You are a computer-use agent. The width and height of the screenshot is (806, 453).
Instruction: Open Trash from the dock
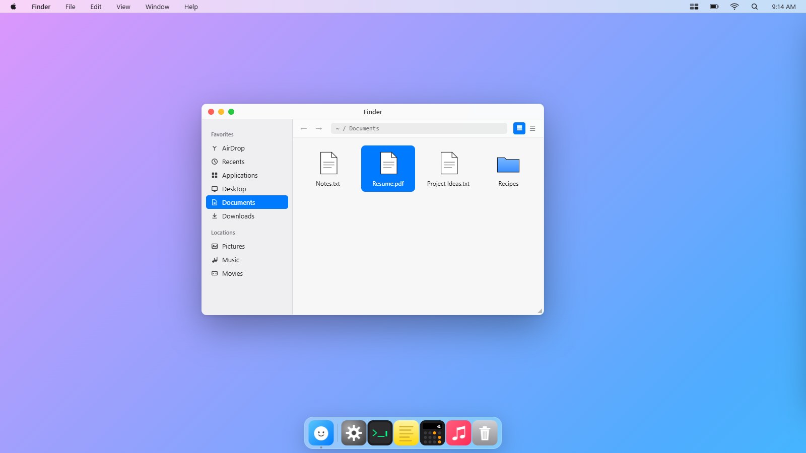coord(485,433)
